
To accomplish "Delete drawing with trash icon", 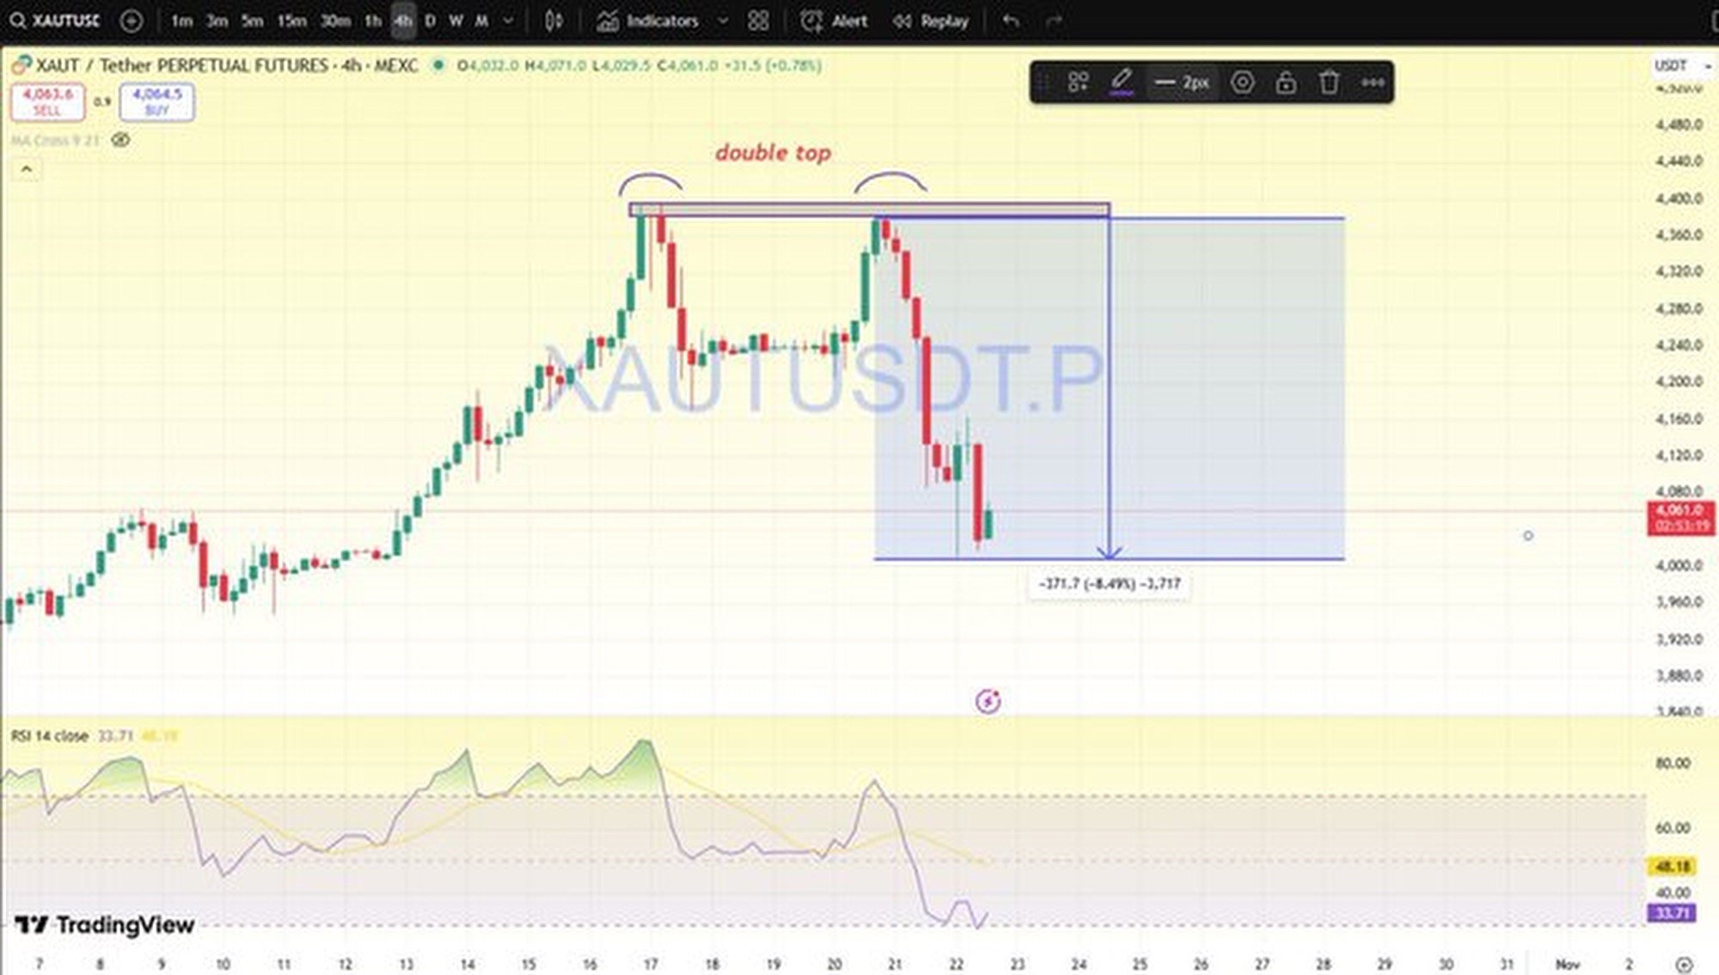I will [1329, 82].
